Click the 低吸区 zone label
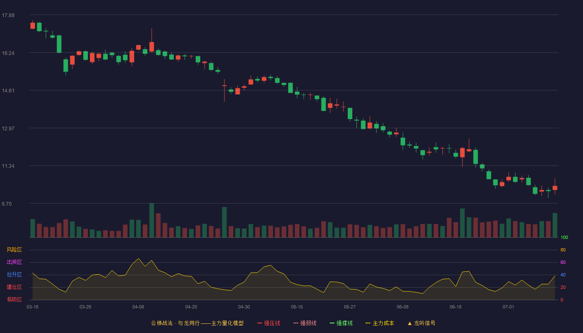 14,300
